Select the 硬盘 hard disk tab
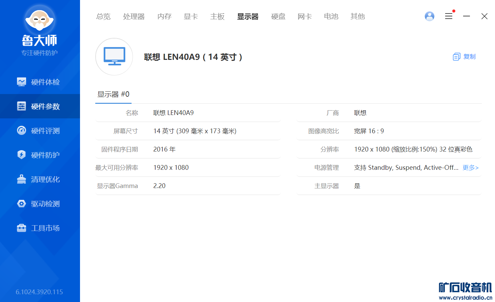This screenshot has height=302, width=495. [x=278, y=17]
